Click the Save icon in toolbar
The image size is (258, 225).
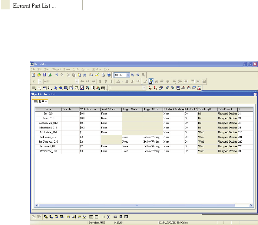44,75
